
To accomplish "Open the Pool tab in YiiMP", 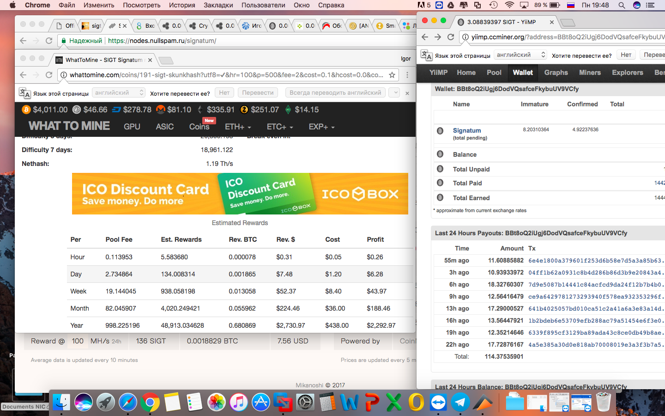I will [x=494, y=73].
